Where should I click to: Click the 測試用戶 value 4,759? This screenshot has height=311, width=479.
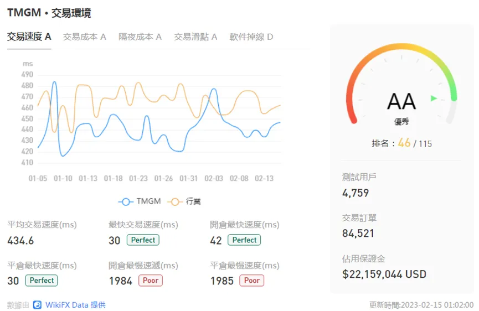(x=356, y=193)
